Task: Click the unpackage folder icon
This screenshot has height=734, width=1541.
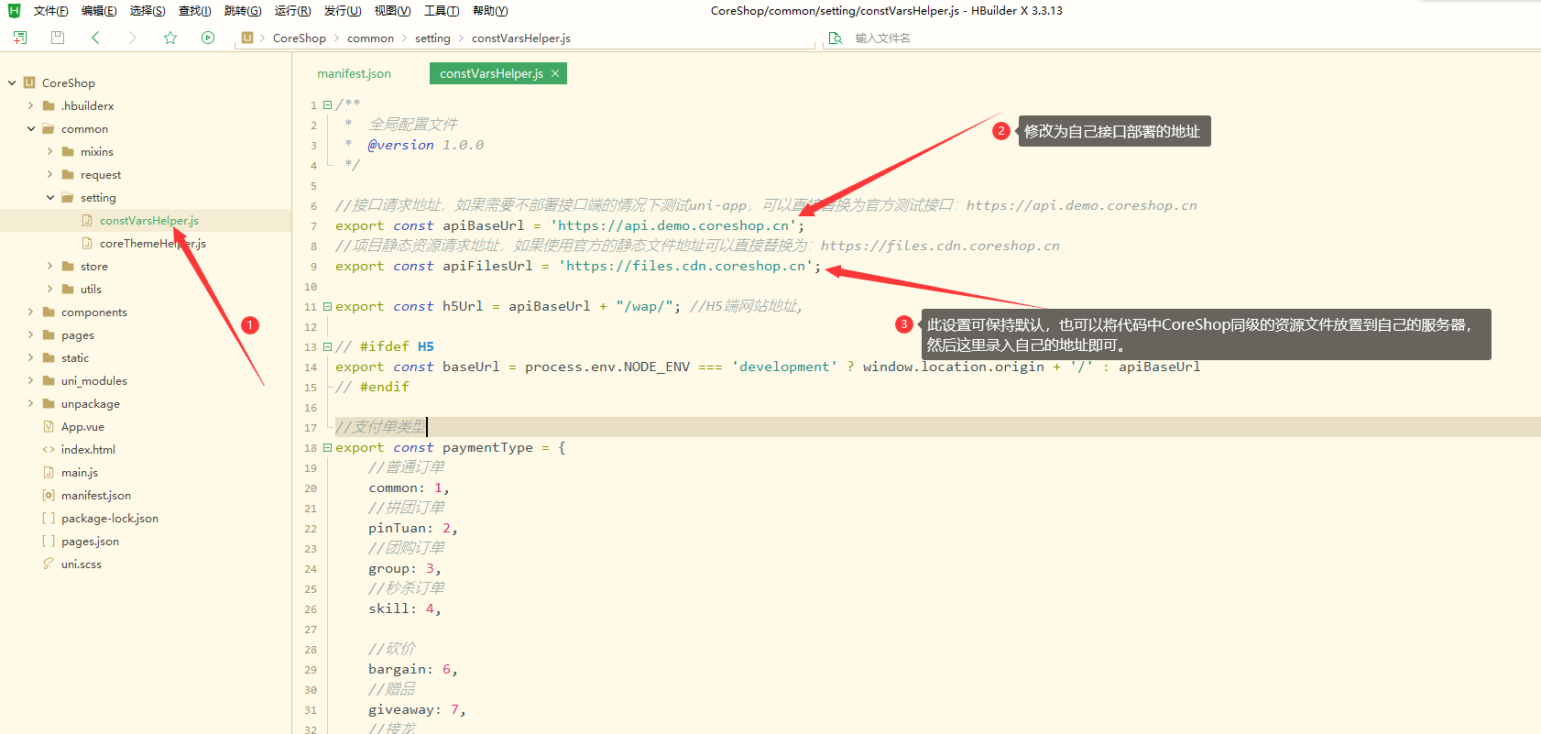Action: [x=49, y=404]
